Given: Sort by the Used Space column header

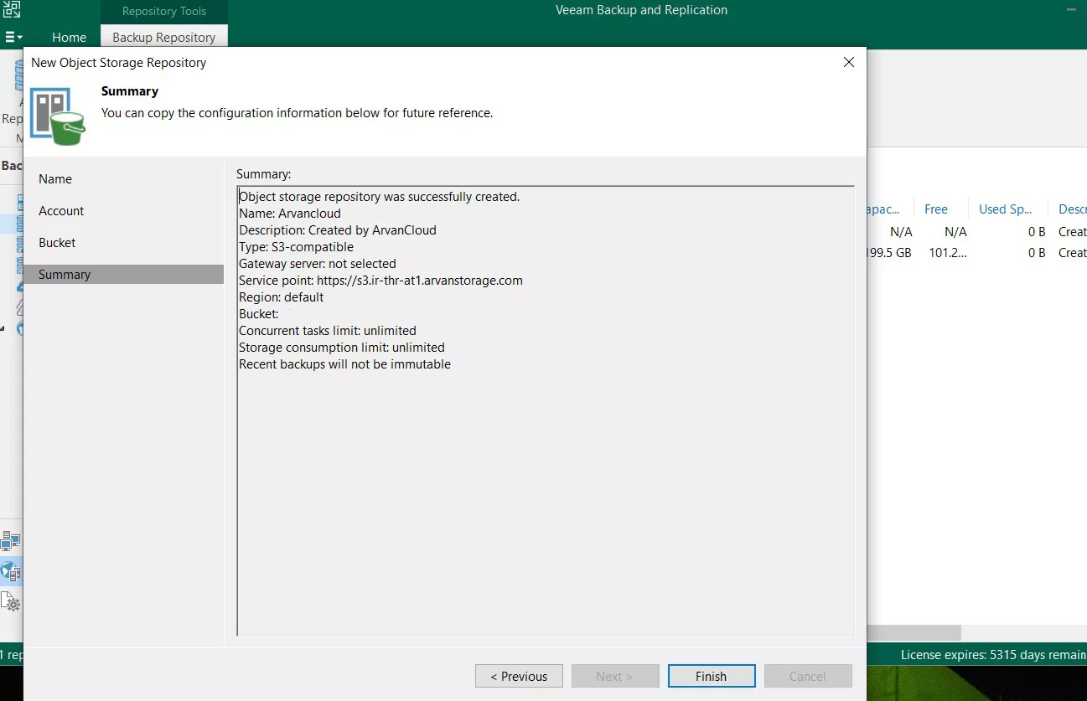Looking at the screenshot, I should tap(1005, 209).
